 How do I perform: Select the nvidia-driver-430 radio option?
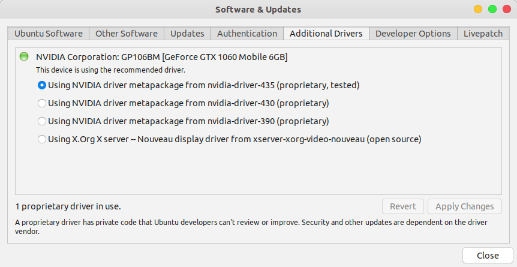click(x=42, y=103)
